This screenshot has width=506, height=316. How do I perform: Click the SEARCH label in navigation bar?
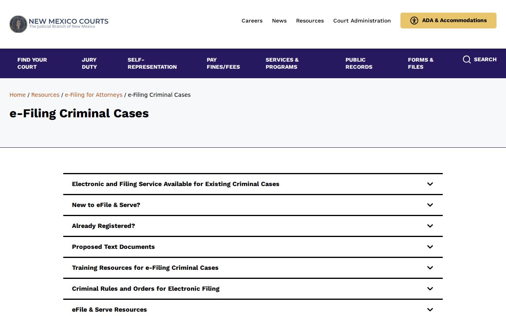(485, 60)
